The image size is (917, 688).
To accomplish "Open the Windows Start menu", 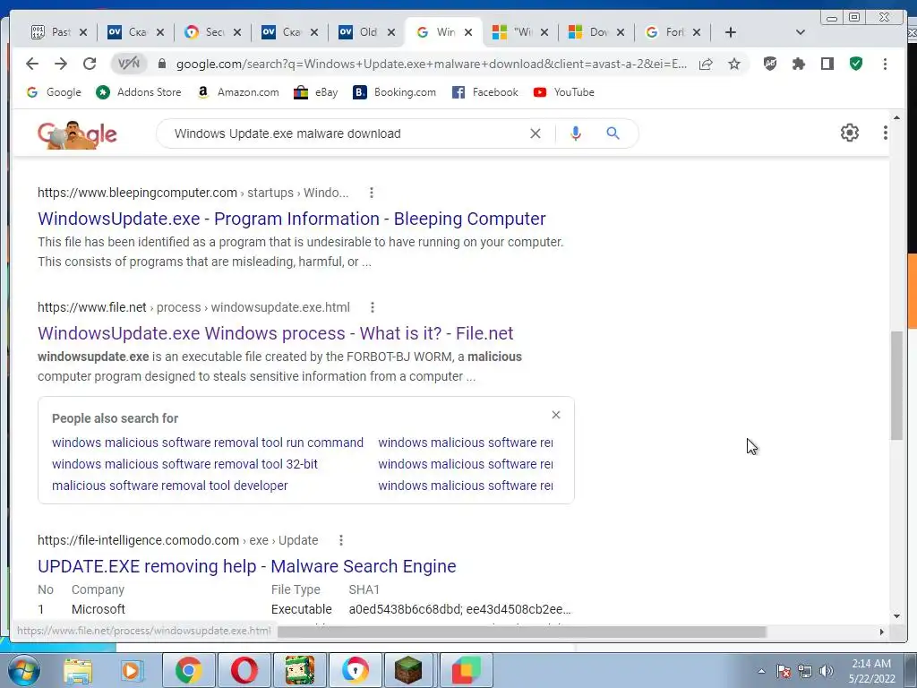I will [23, 670].
